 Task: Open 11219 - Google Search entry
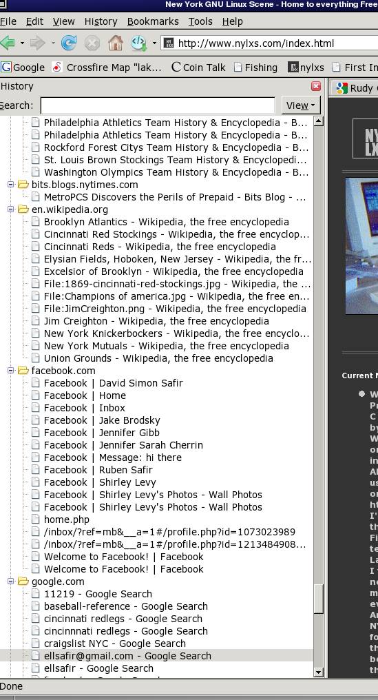tap(98, 594)
